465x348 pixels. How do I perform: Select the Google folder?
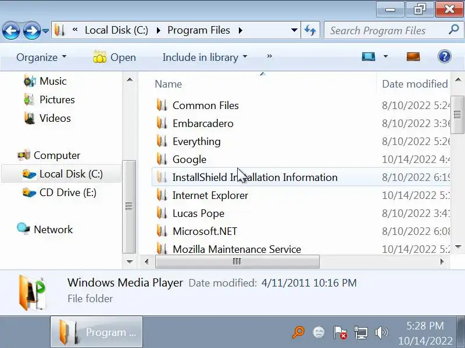pyautogui.click(x=189, y=159)
